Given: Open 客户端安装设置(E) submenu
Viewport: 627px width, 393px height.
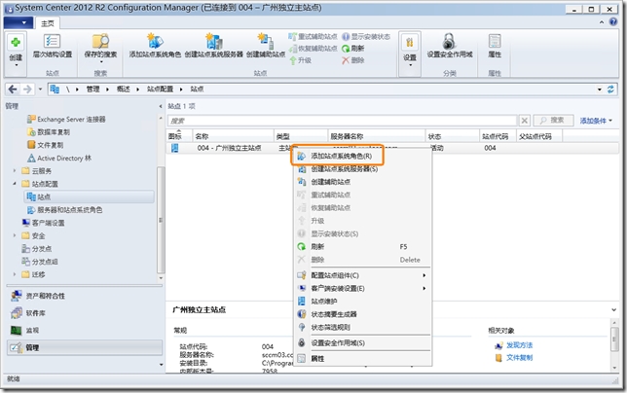Looking at the screenshot, I should 363,288.
